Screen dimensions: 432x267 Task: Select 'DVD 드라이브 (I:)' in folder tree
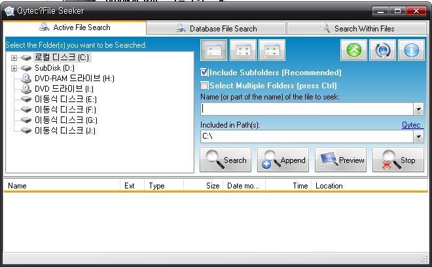point(64,89)
